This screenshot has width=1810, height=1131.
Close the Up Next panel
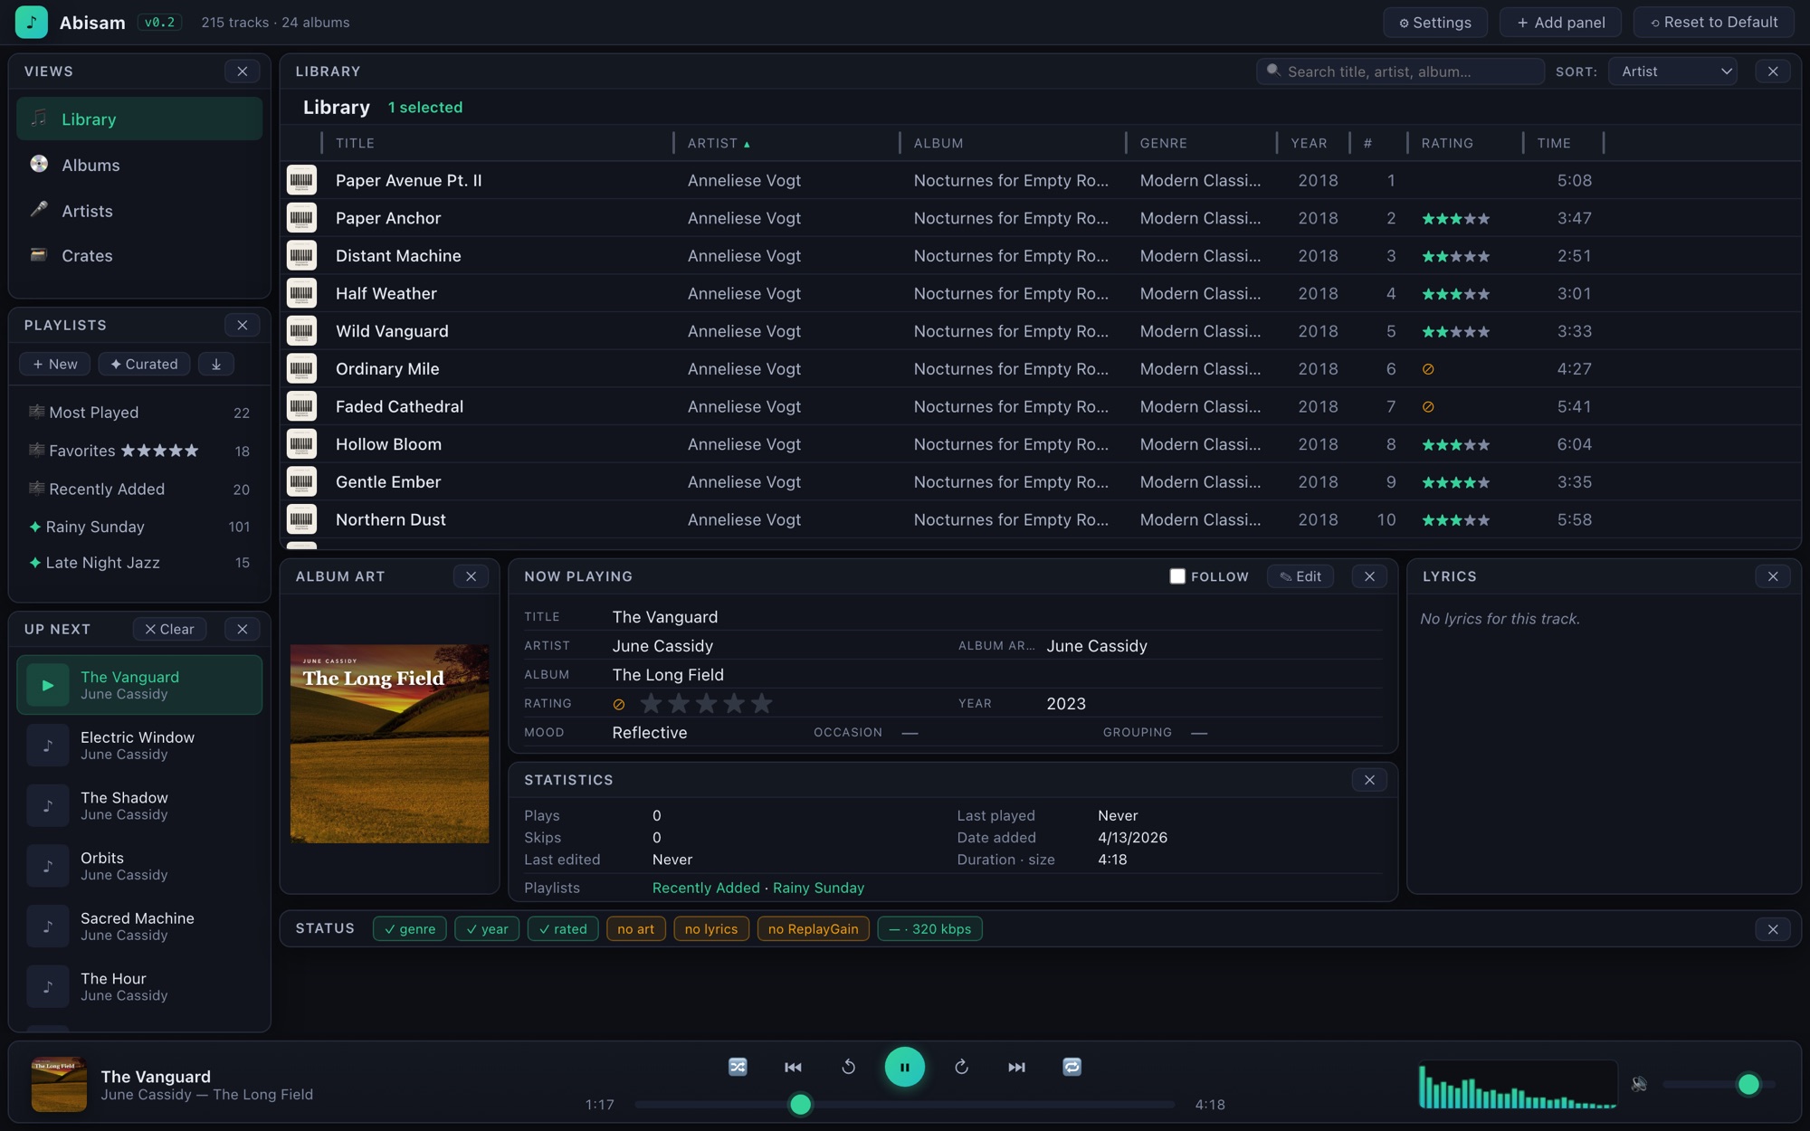coord(242,629)
